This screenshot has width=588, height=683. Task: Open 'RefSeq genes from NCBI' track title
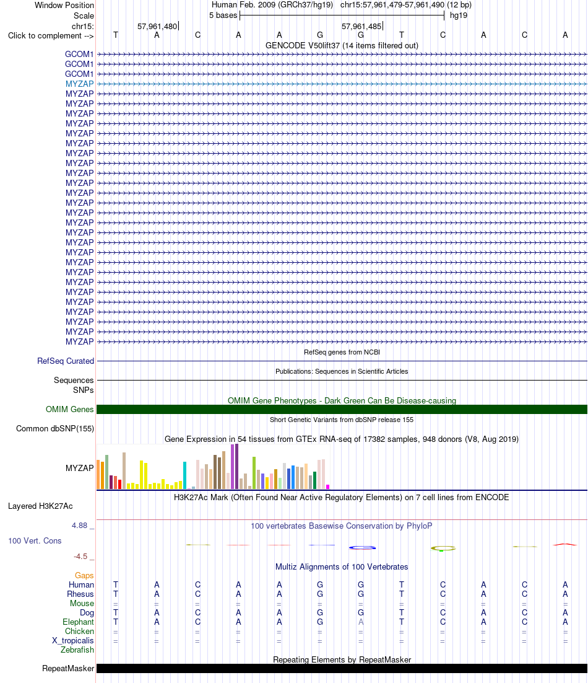point(342,352)
